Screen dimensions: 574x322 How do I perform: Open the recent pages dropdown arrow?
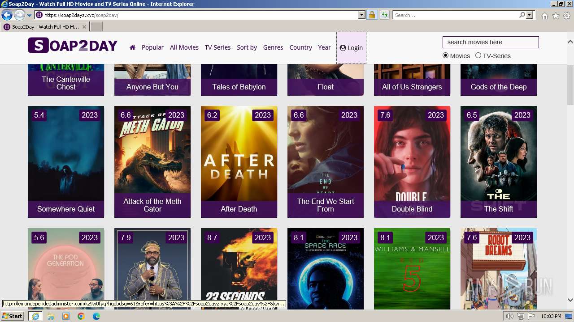point(30,15)
